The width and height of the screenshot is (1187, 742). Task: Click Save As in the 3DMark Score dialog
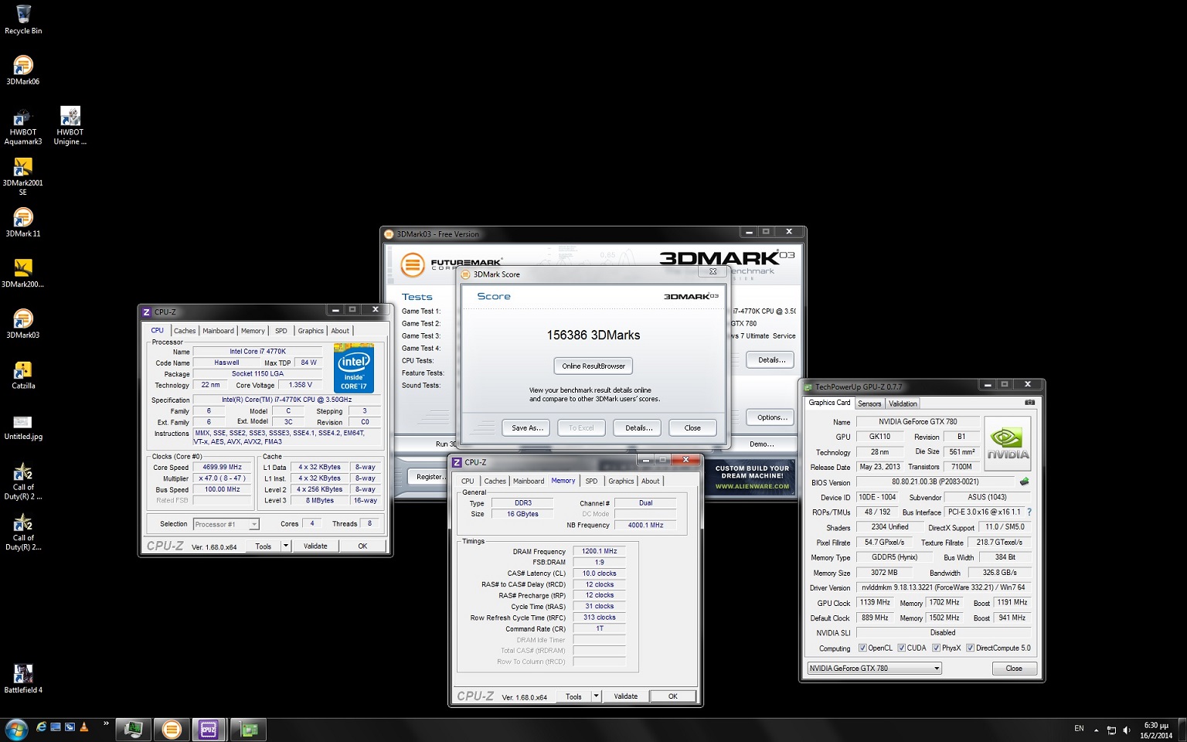(527, 427)
